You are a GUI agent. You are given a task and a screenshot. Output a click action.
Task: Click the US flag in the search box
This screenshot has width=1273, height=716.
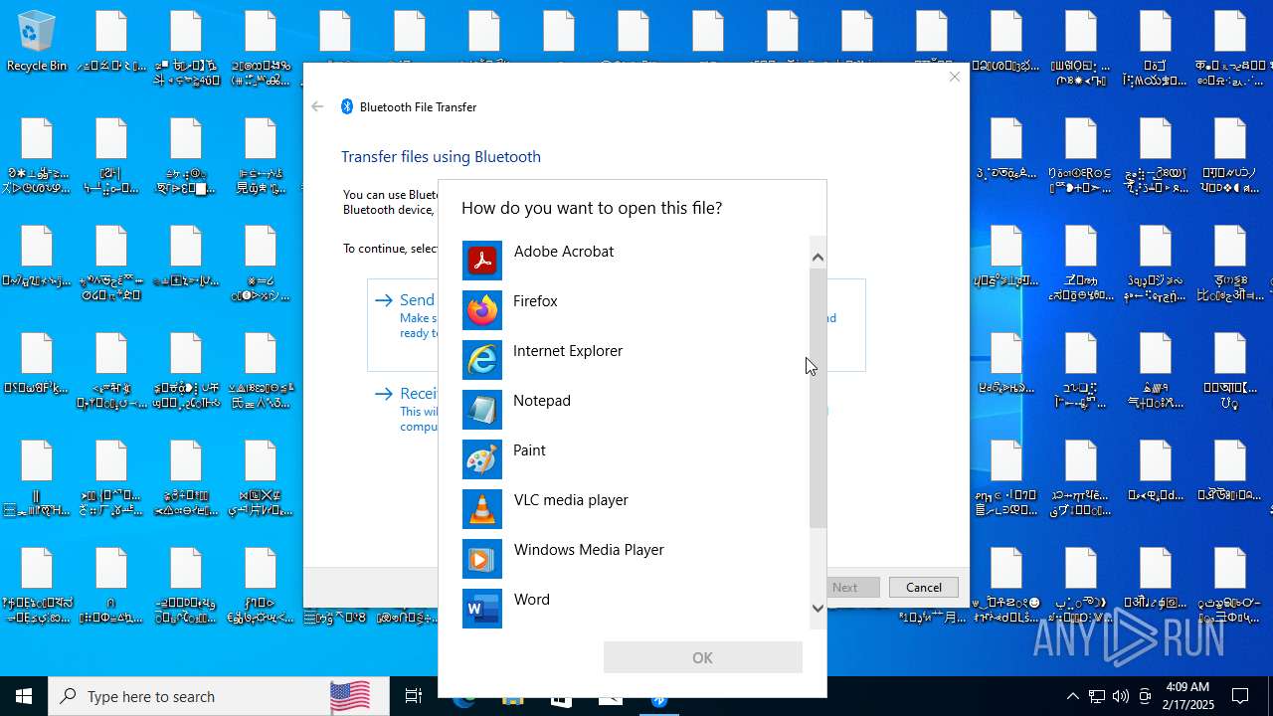point(350,696)
